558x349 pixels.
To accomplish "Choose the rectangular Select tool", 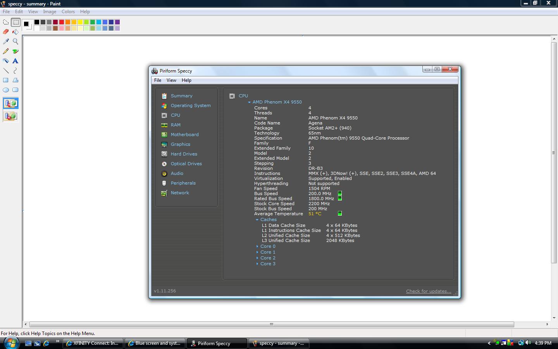I will click(x=15, y=22).
